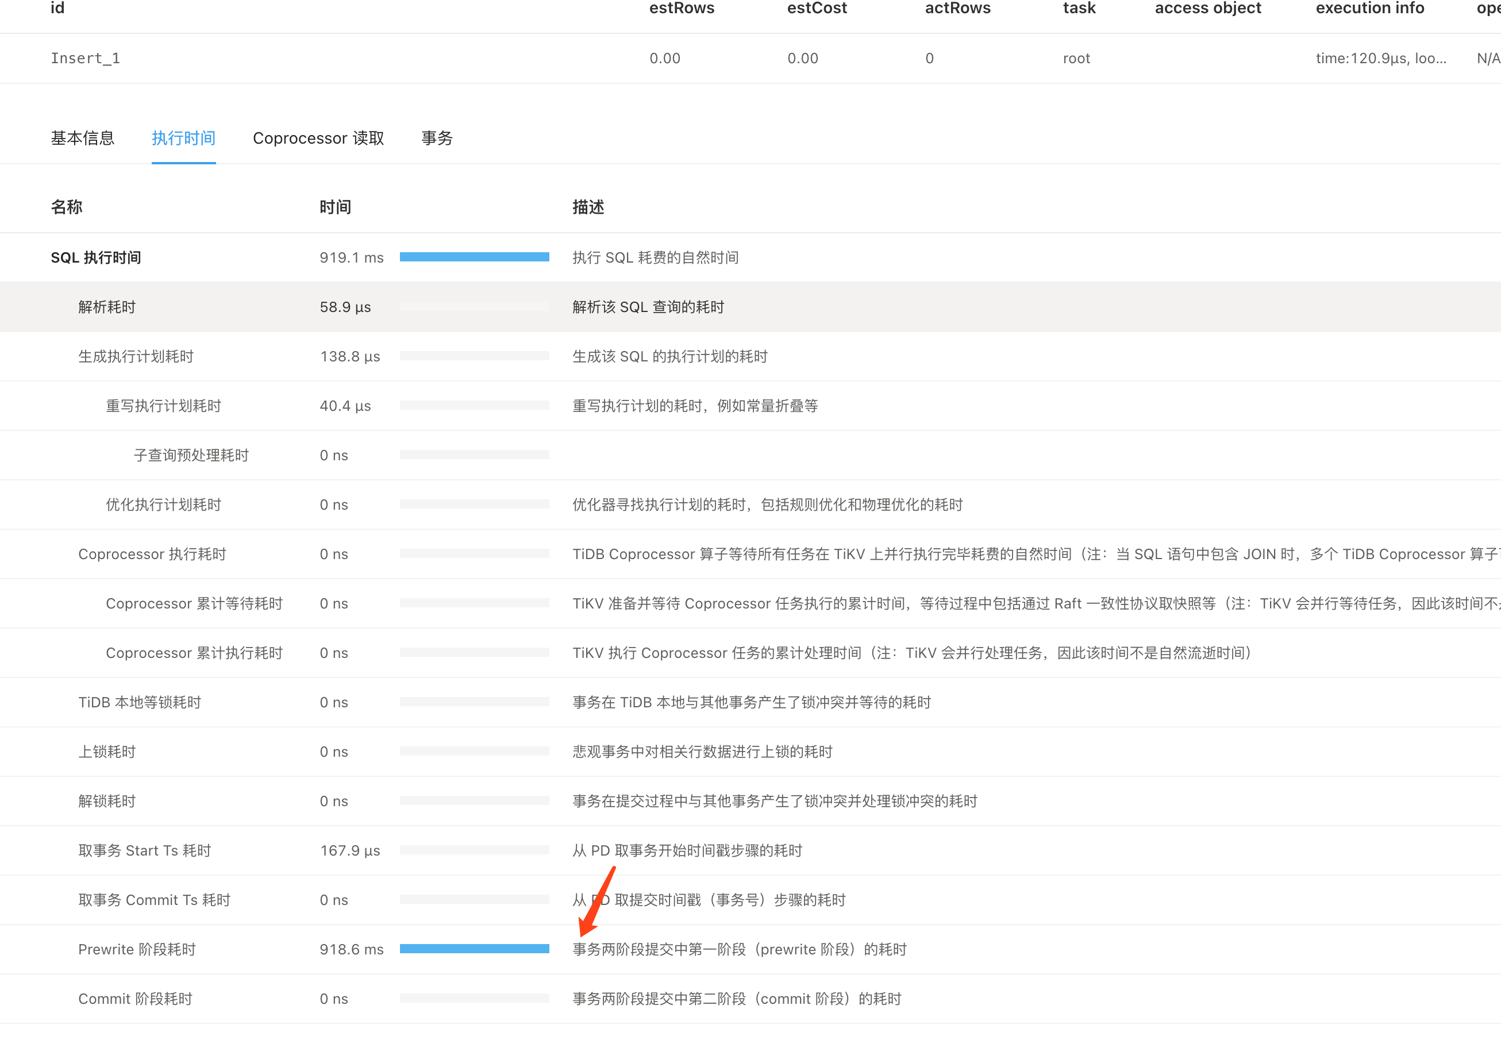Click the 40.4 µs time value
Screen dimensions: 1501x1040
click(345, 406)
